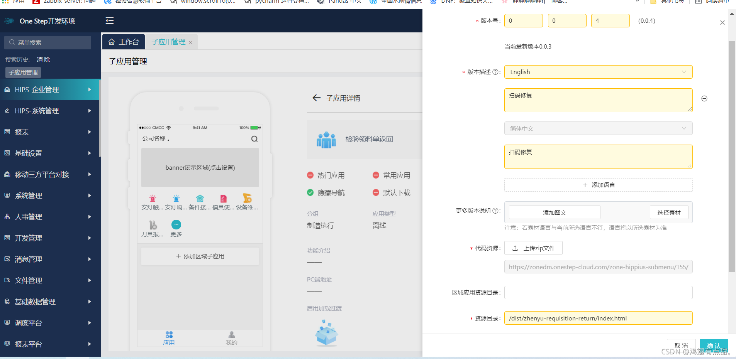Viewport: 736px width, 359px height.
Task: Open the 消息管理 sidebar menu
Action: [x=49, y=259]
